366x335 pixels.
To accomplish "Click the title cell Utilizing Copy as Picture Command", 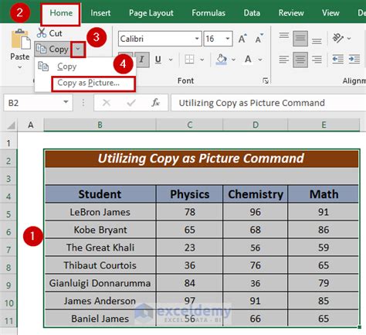I will tap(202, 159).
